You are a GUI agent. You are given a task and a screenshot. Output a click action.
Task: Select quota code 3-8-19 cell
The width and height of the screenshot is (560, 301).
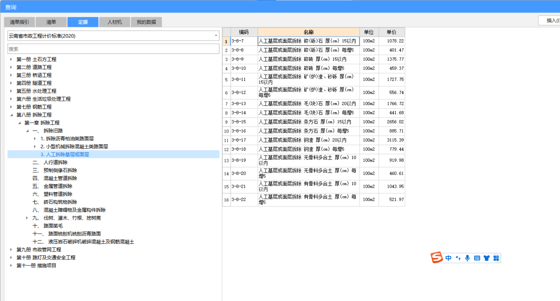coord(244,160)
